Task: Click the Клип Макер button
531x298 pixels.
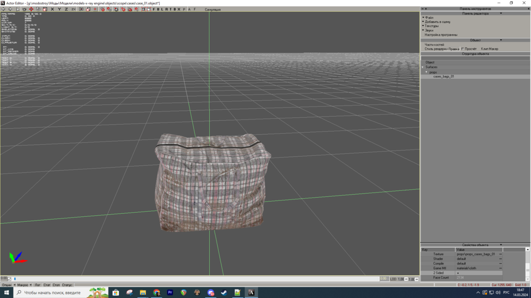Action: (x=490, y=49)
